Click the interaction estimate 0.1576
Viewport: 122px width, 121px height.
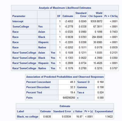coord(69,68)
